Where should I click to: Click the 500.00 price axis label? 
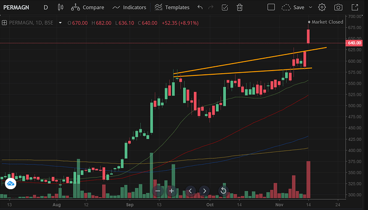click(355, 106)
